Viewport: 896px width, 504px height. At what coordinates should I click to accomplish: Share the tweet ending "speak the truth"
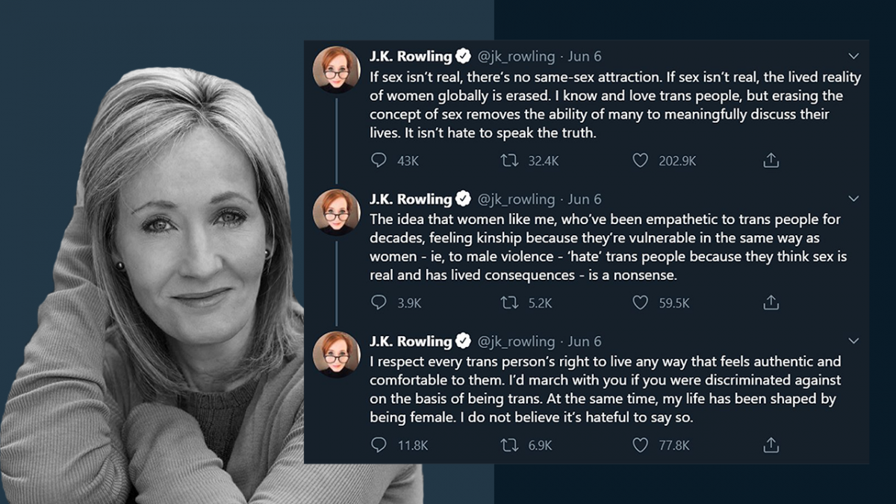pyautogui.click(x=771, y=160)
